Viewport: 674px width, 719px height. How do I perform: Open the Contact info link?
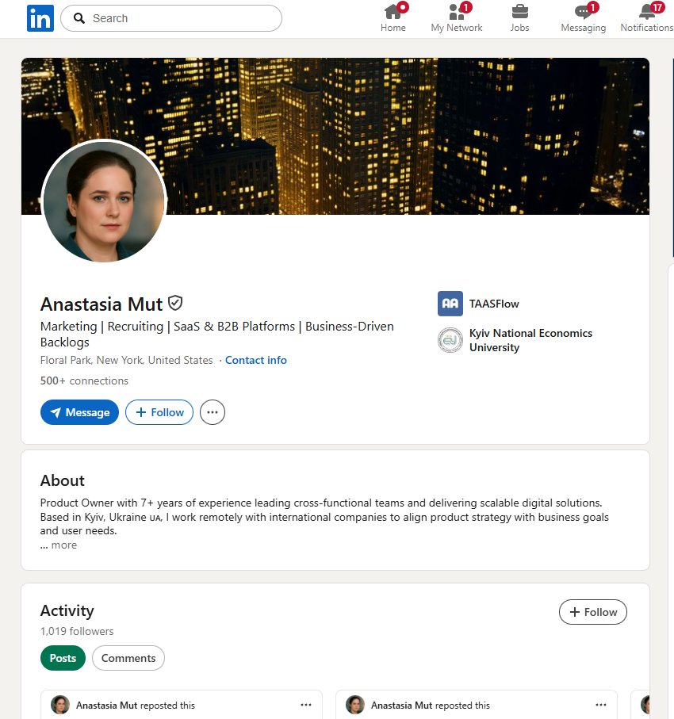point(256,361)
